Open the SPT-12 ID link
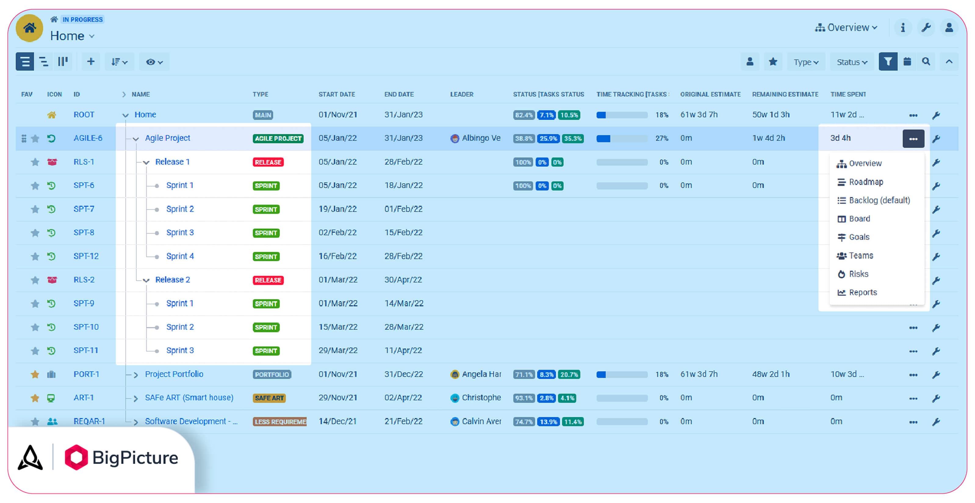Image resolution: width=975 pixels, height=503 pixels. pyautogui.click(x=86, y=256)
